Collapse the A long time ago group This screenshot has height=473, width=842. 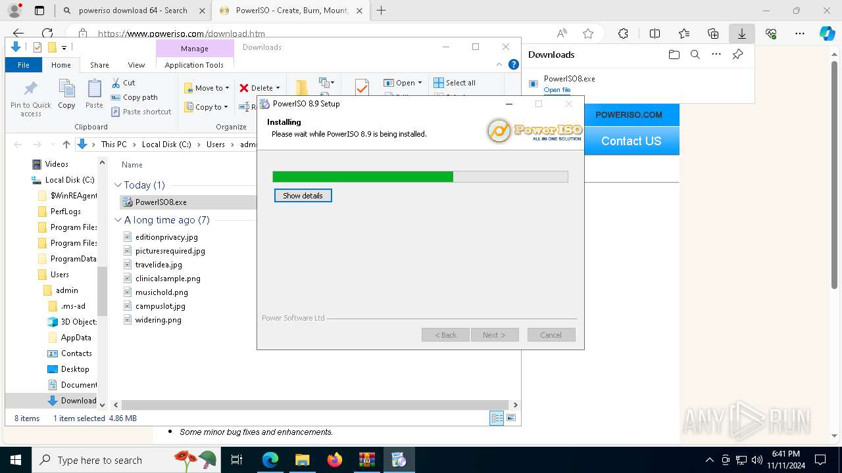click(x=118, y=220)
